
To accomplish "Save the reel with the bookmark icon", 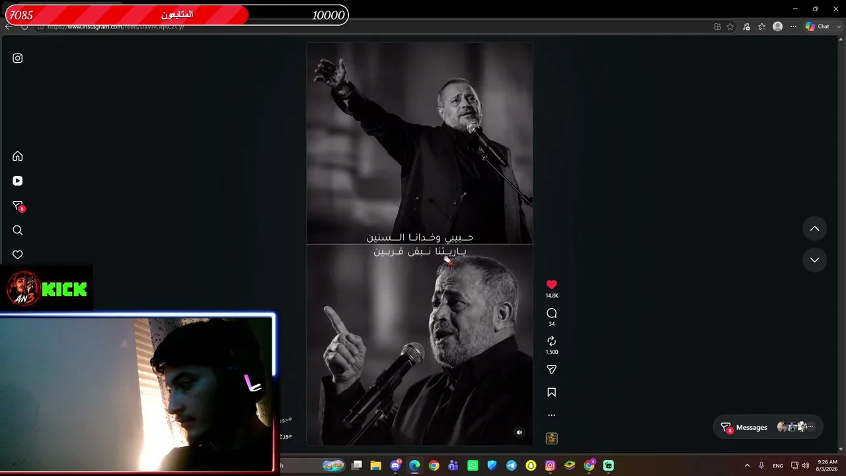I will 552,392.
